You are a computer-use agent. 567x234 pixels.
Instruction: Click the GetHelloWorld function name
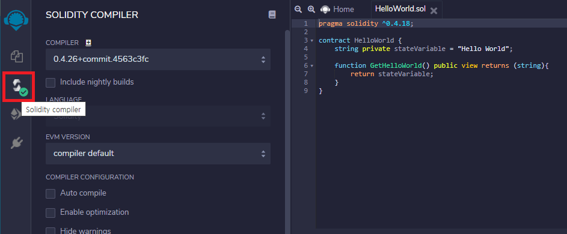(x=396, y=66)
